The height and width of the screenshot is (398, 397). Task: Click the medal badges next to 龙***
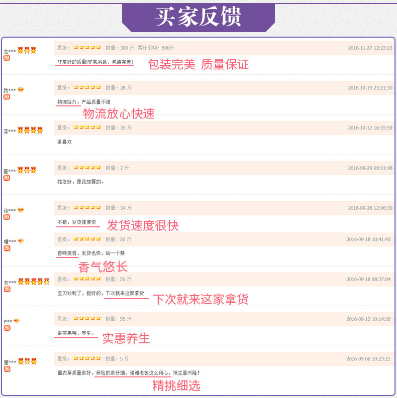27,50
